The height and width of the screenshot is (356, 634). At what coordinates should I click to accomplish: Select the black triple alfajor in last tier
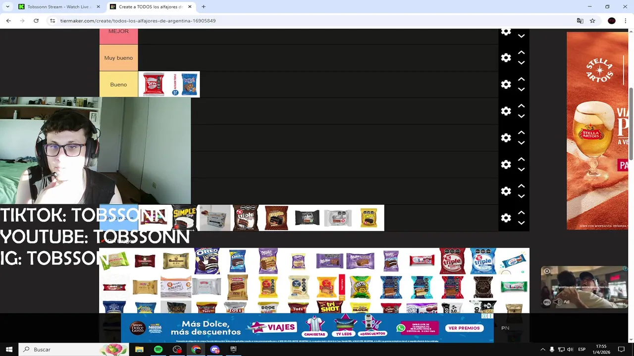pos(246,218)
